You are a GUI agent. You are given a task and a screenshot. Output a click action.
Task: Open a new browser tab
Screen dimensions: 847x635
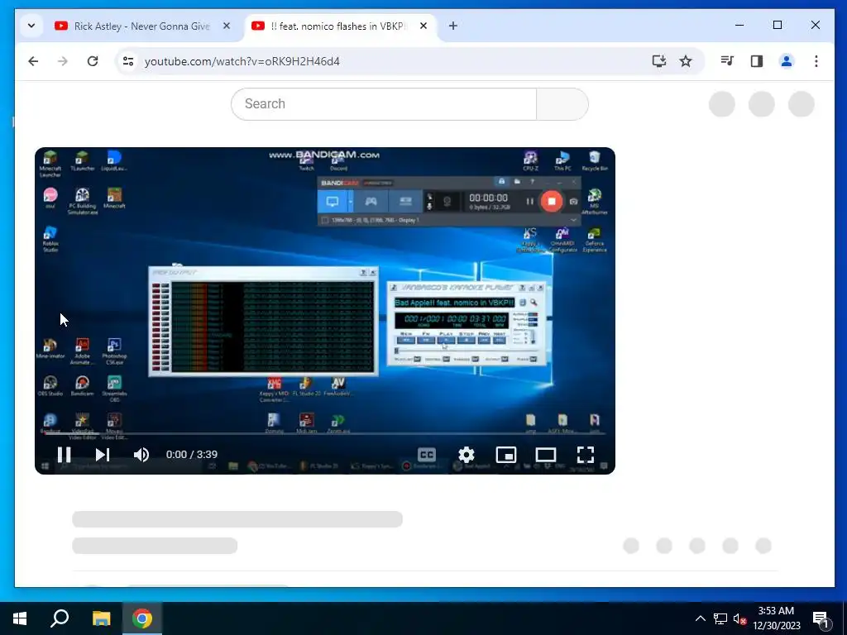pos(453,26)
